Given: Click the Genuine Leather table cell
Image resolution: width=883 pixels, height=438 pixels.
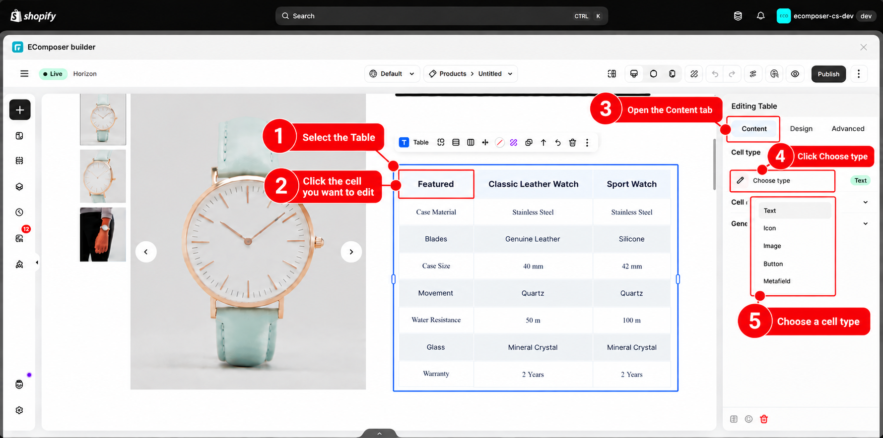Looking at the screenshot, I should pyautogui.click(x=533, y=239).
